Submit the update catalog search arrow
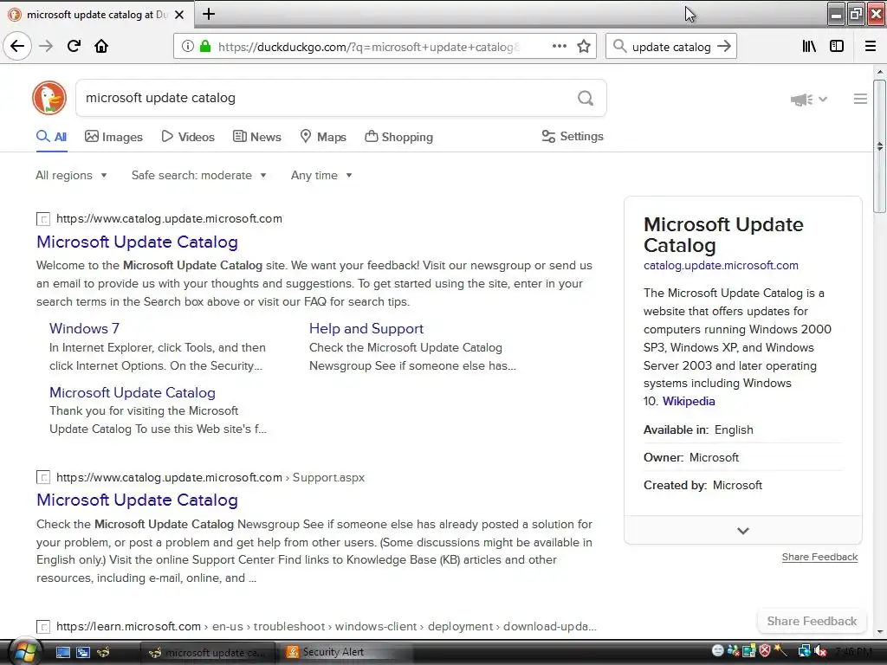 pos(724,47)
